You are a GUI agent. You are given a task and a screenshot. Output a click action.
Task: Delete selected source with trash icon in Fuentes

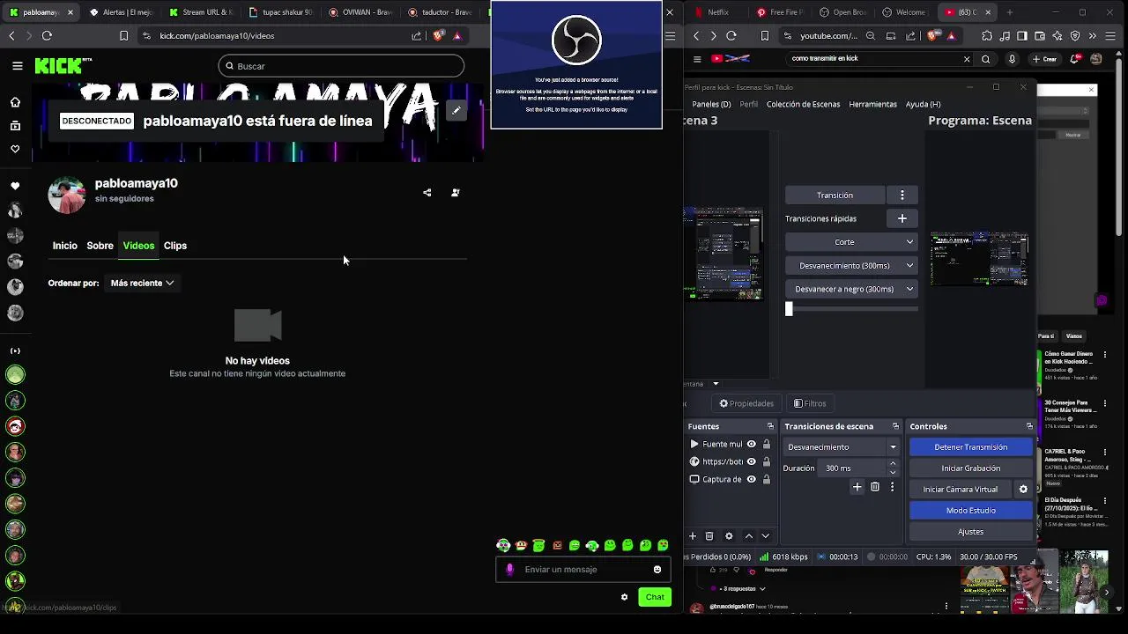coord(709,536)
